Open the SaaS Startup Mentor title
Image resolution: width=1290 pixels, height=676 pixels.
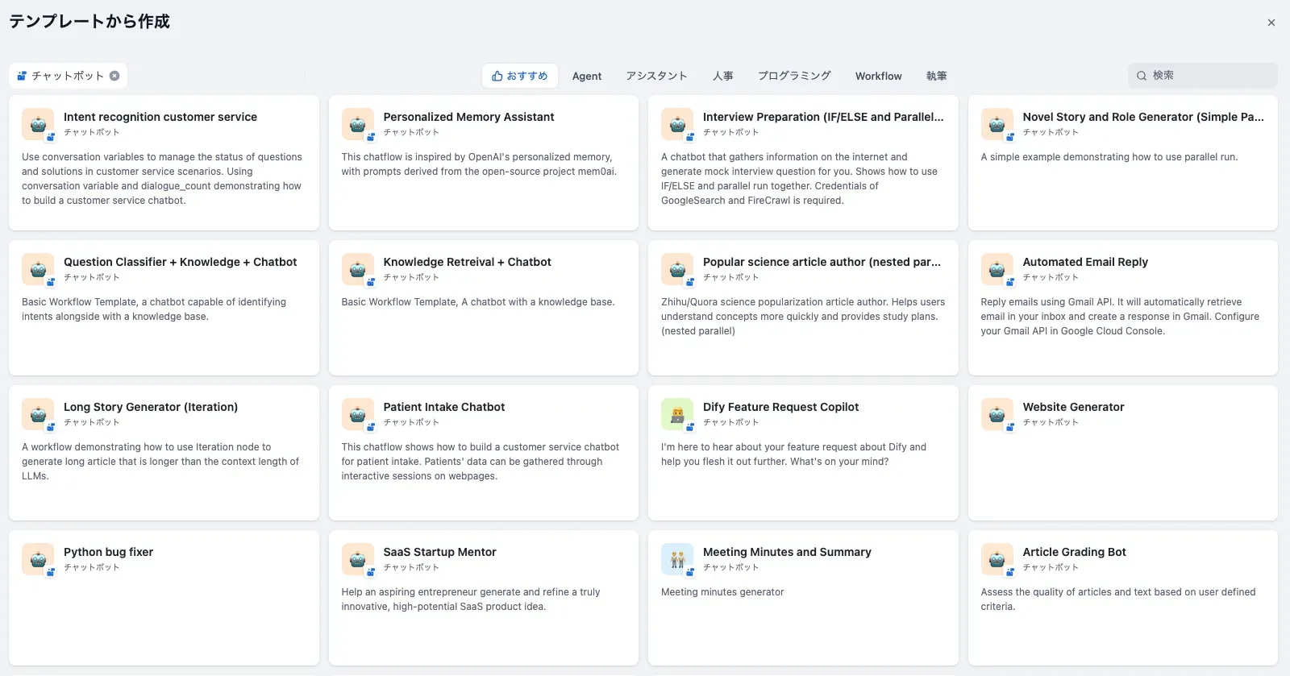coord(439,552)
